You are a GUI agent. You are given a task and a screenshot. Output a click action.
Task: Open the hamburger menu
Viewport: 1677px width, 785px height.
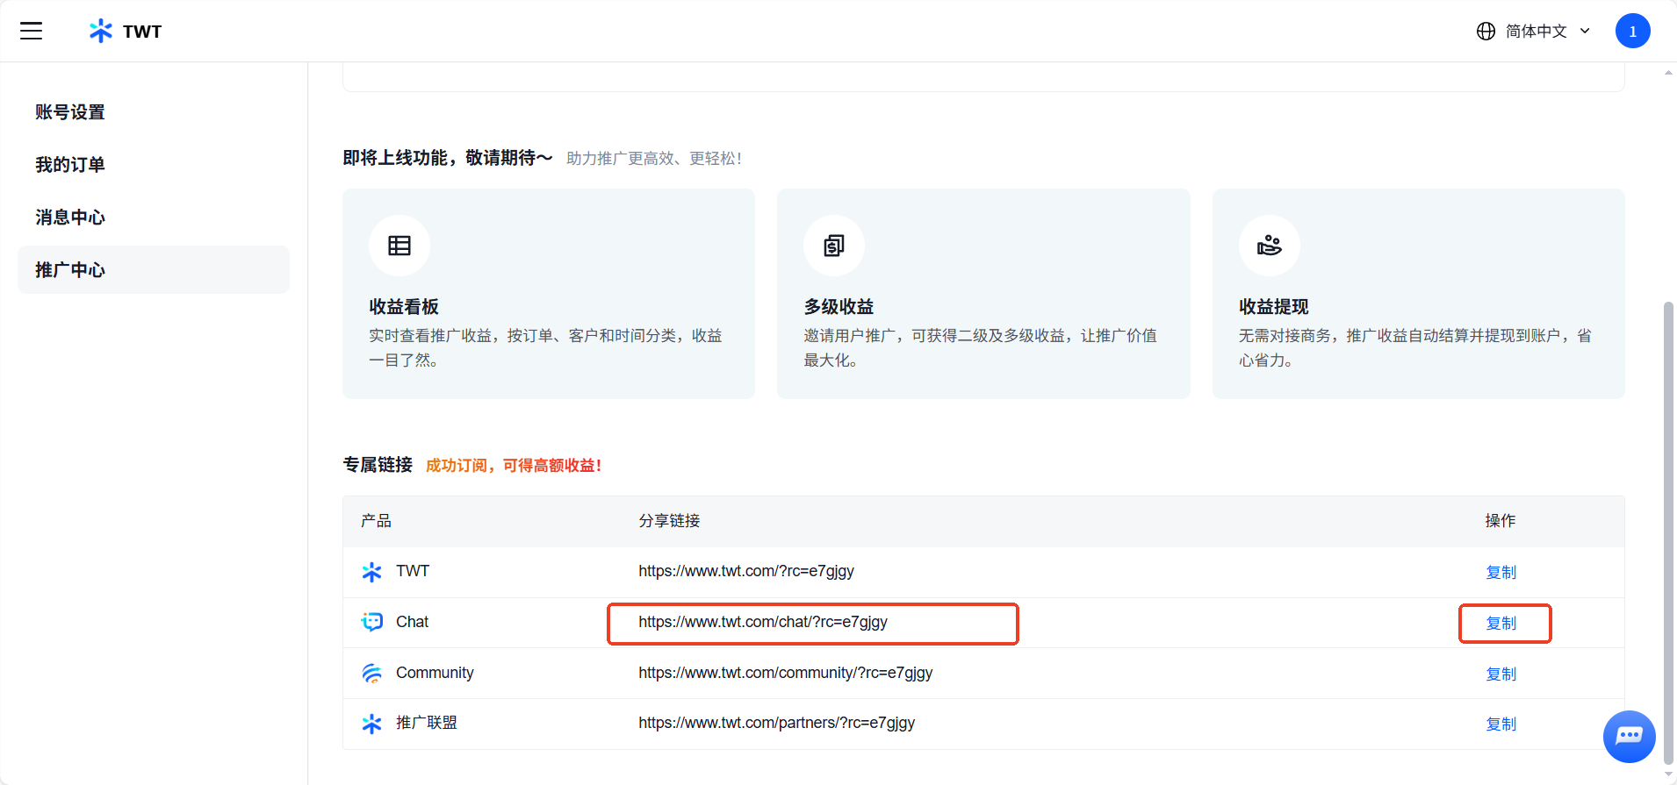32,31
